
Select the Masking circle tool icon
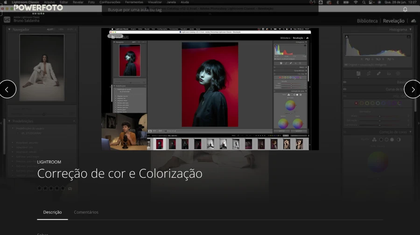(399, 74)
